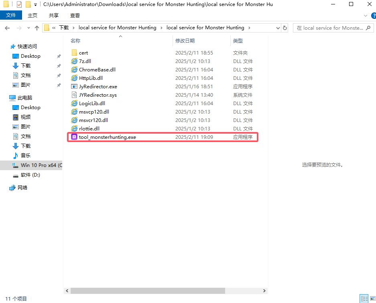376x303 pixels.
Task: Switch to large icons view layout
Action: [373, 299]
